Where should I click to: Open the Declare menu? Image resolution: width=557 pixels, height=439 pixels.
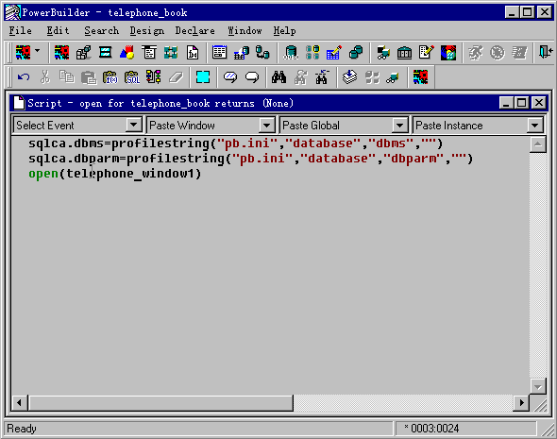(194, 31)
